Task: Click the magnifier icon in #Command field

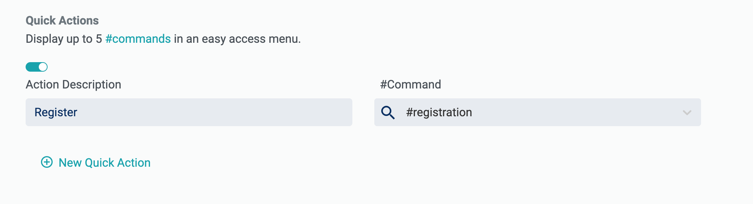Action: pos(388,112)
